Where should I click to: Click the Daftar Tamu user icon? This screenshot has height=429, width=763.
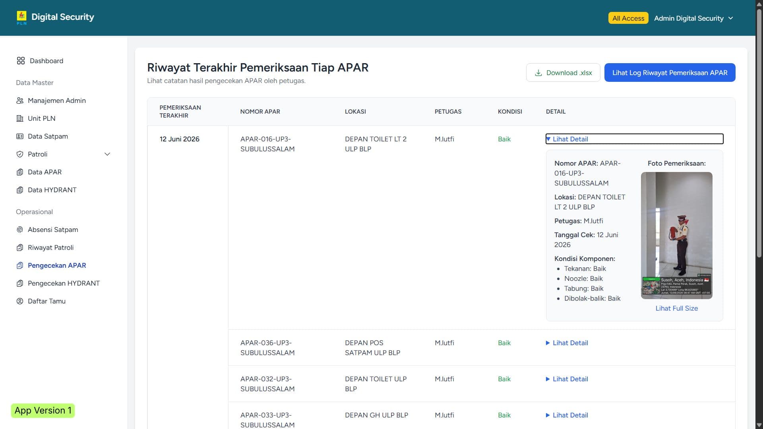coord(20,301)
